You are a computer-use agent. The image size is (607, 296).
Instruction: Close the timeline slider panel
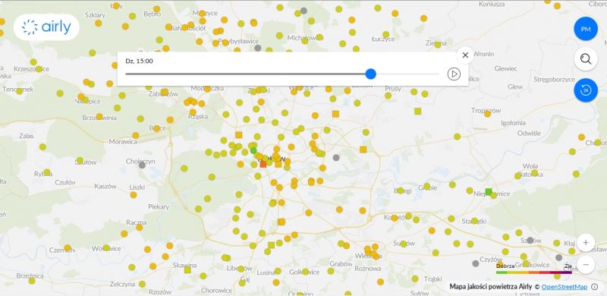pyautogui.click(x=465, y=55)
